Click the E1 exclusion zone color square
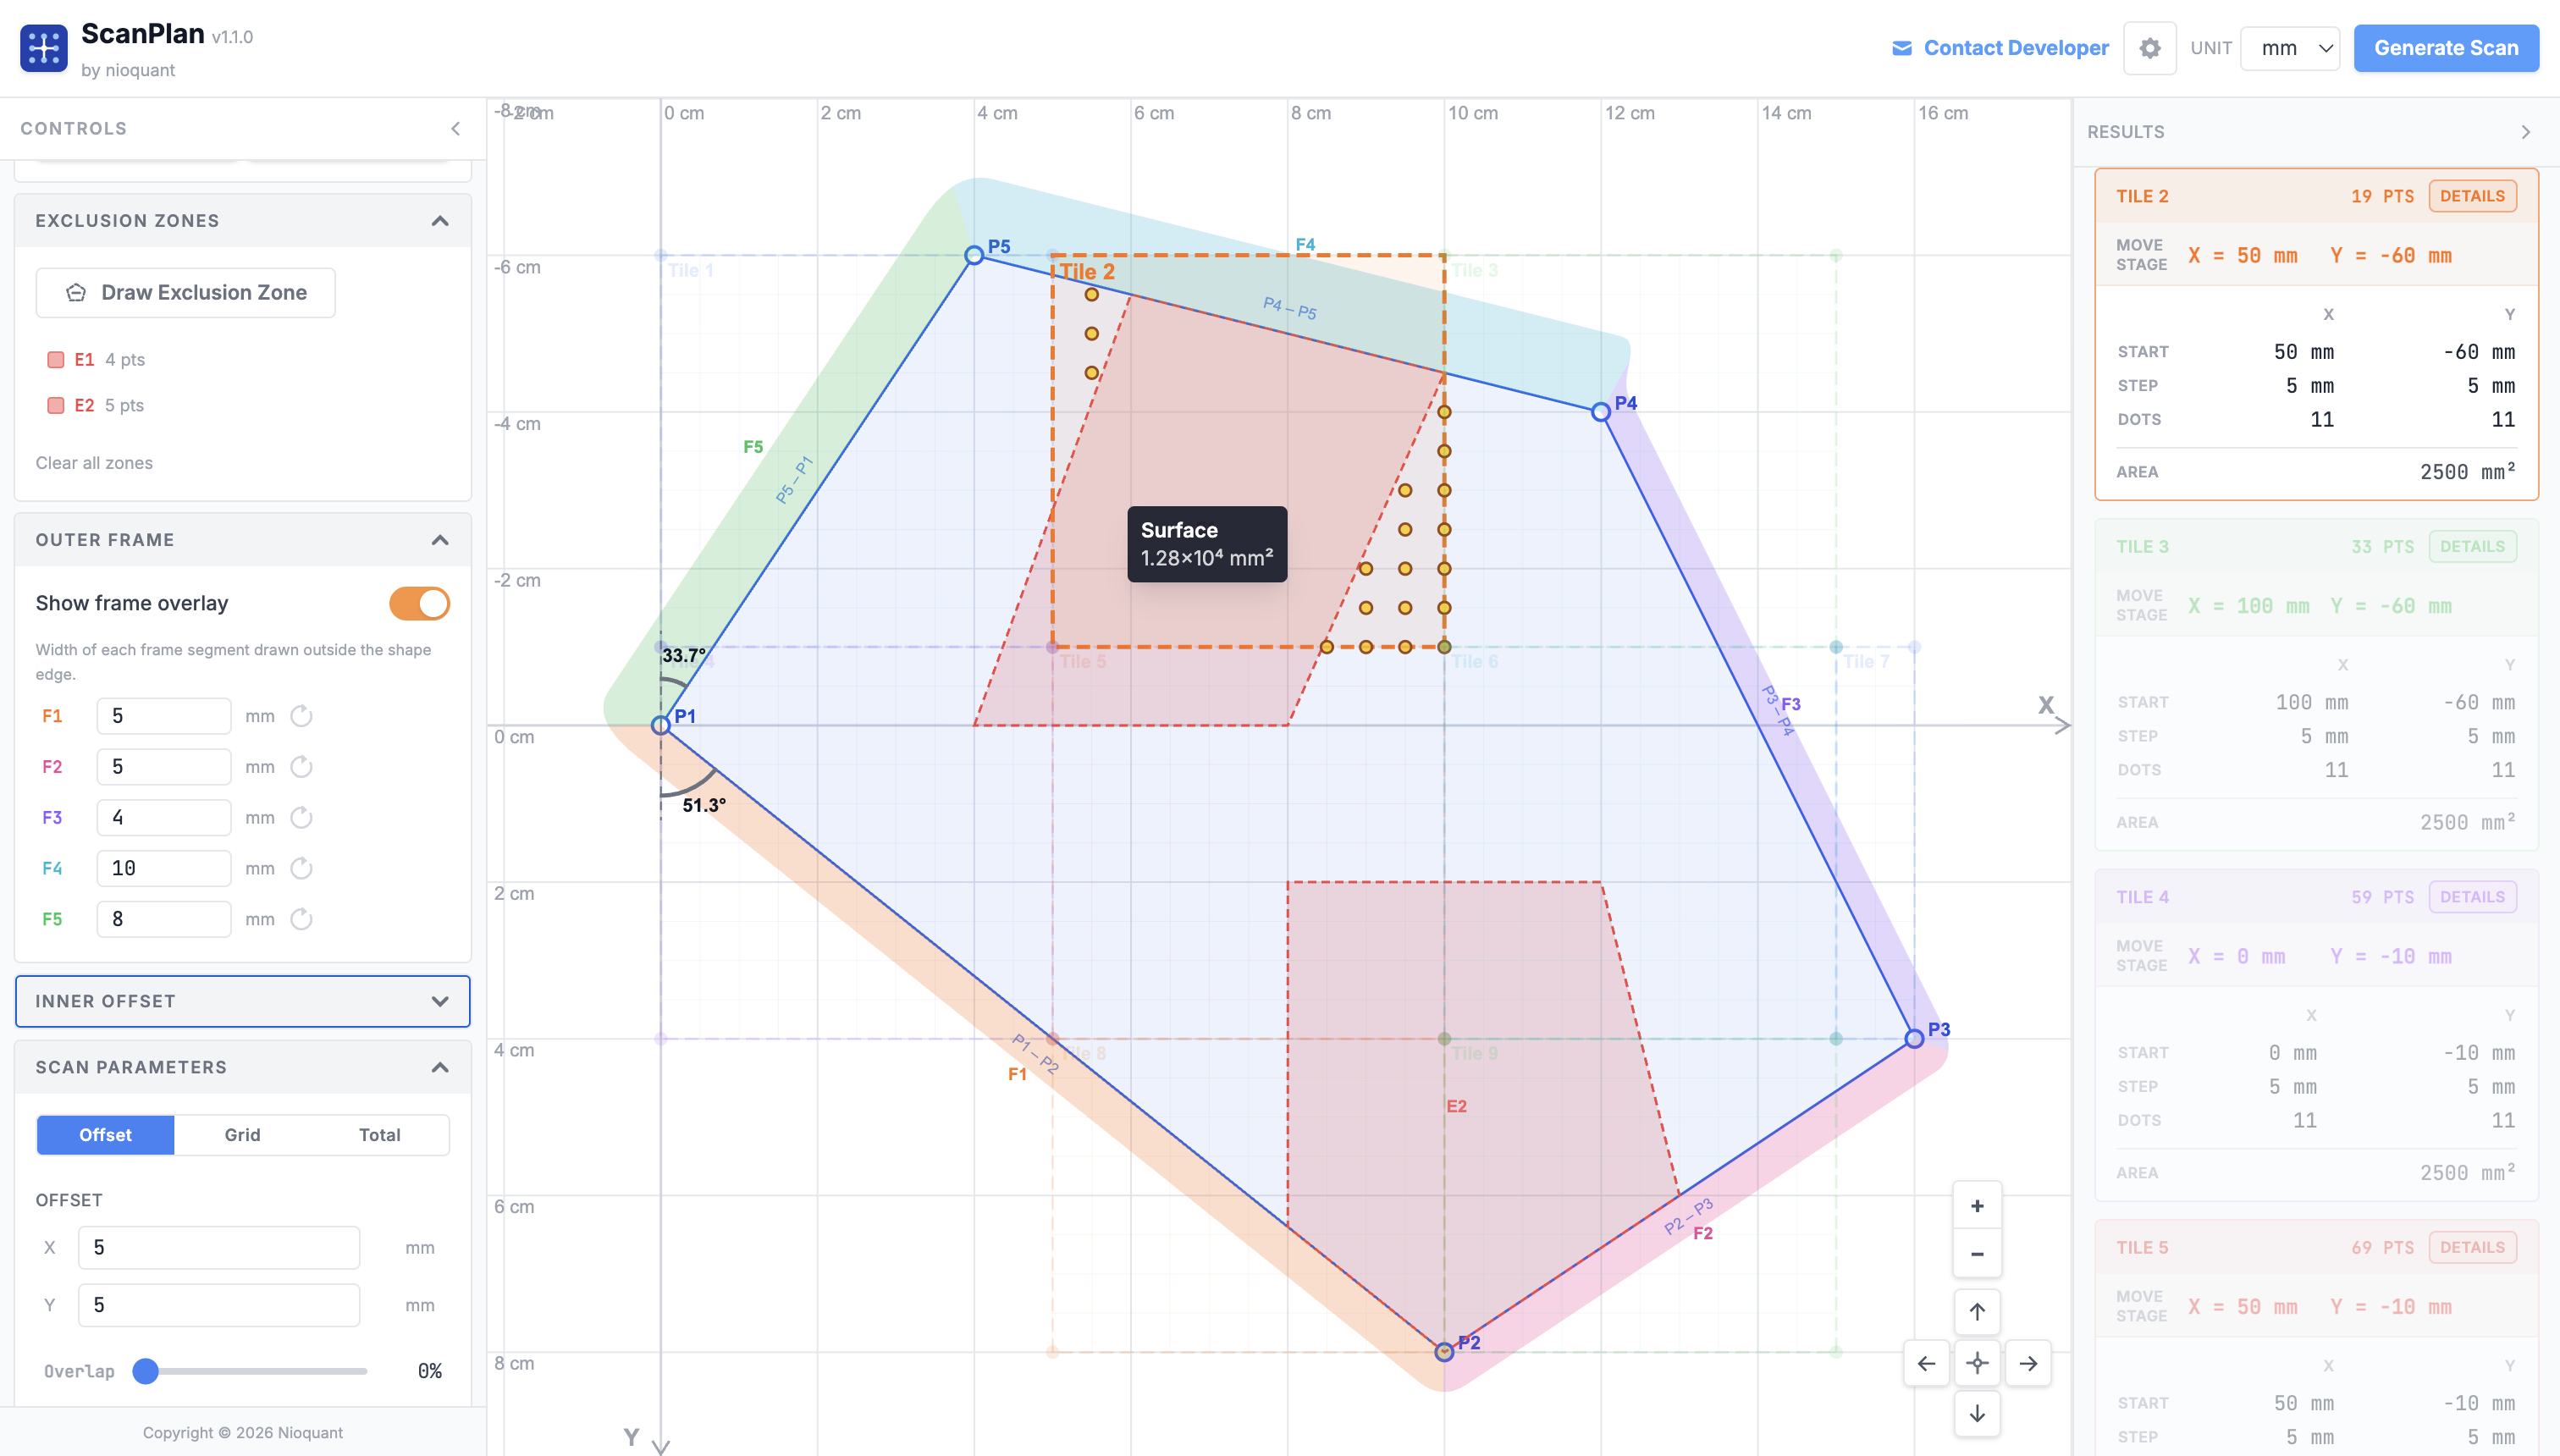 pyautogui.click(x=56, y=360)
